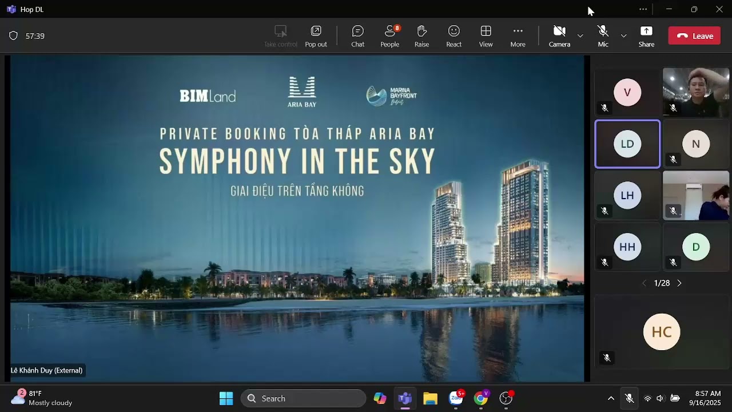The height and width of the screenshot is (412, 732).
Task: Click the shared Aria Bay presentation slide
Action: [x=297, y=218]
